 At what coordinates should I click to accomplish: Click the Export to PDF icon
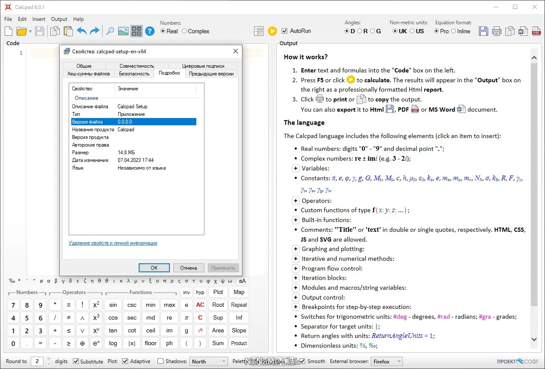pyautogui.click(x=536, y=31)
